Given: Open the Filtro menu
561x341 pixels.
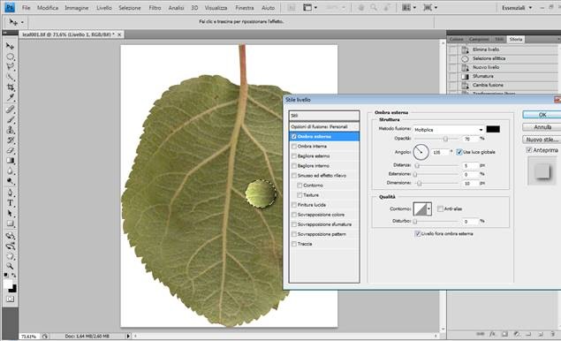Looking at the screenshot, I should 155,8.
